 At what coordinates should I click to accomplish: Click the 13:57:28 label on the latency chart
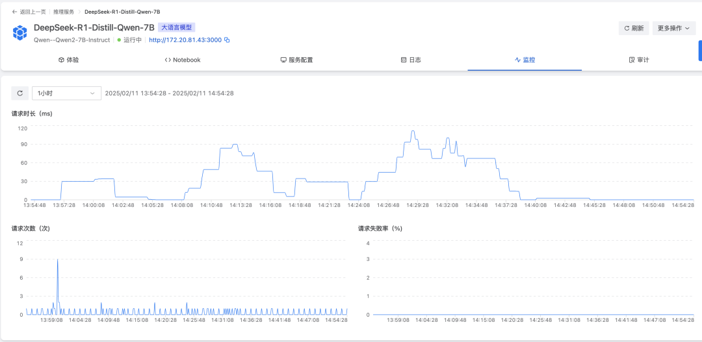[64, 205]
